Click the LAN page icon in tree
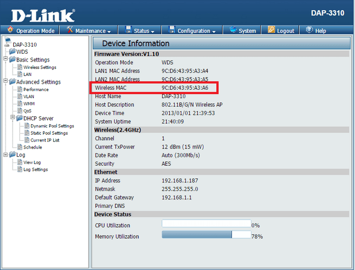 click(20, 74)
